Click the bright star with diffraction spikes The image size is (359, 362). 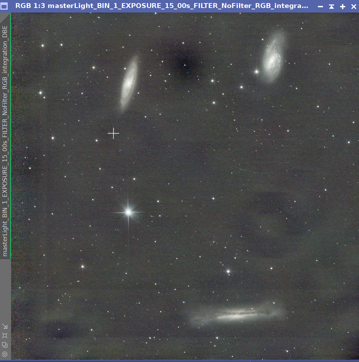tap(128, 212)
